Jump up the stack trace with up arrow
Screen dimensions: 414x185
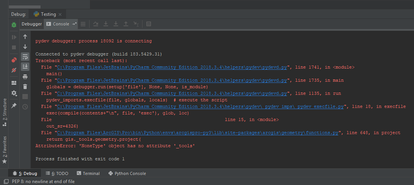tap(25, 37)
